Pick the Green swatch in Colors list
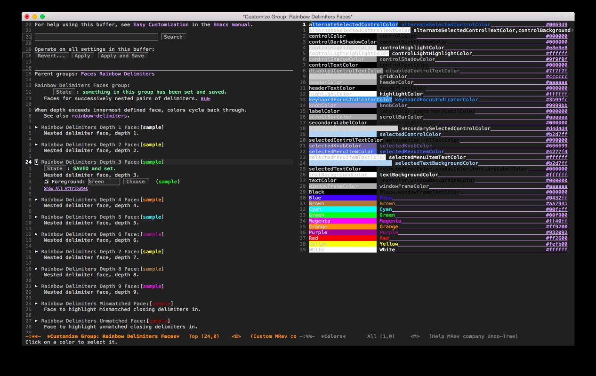The width and height of the screenshot is (596, 376). (343, 215)
